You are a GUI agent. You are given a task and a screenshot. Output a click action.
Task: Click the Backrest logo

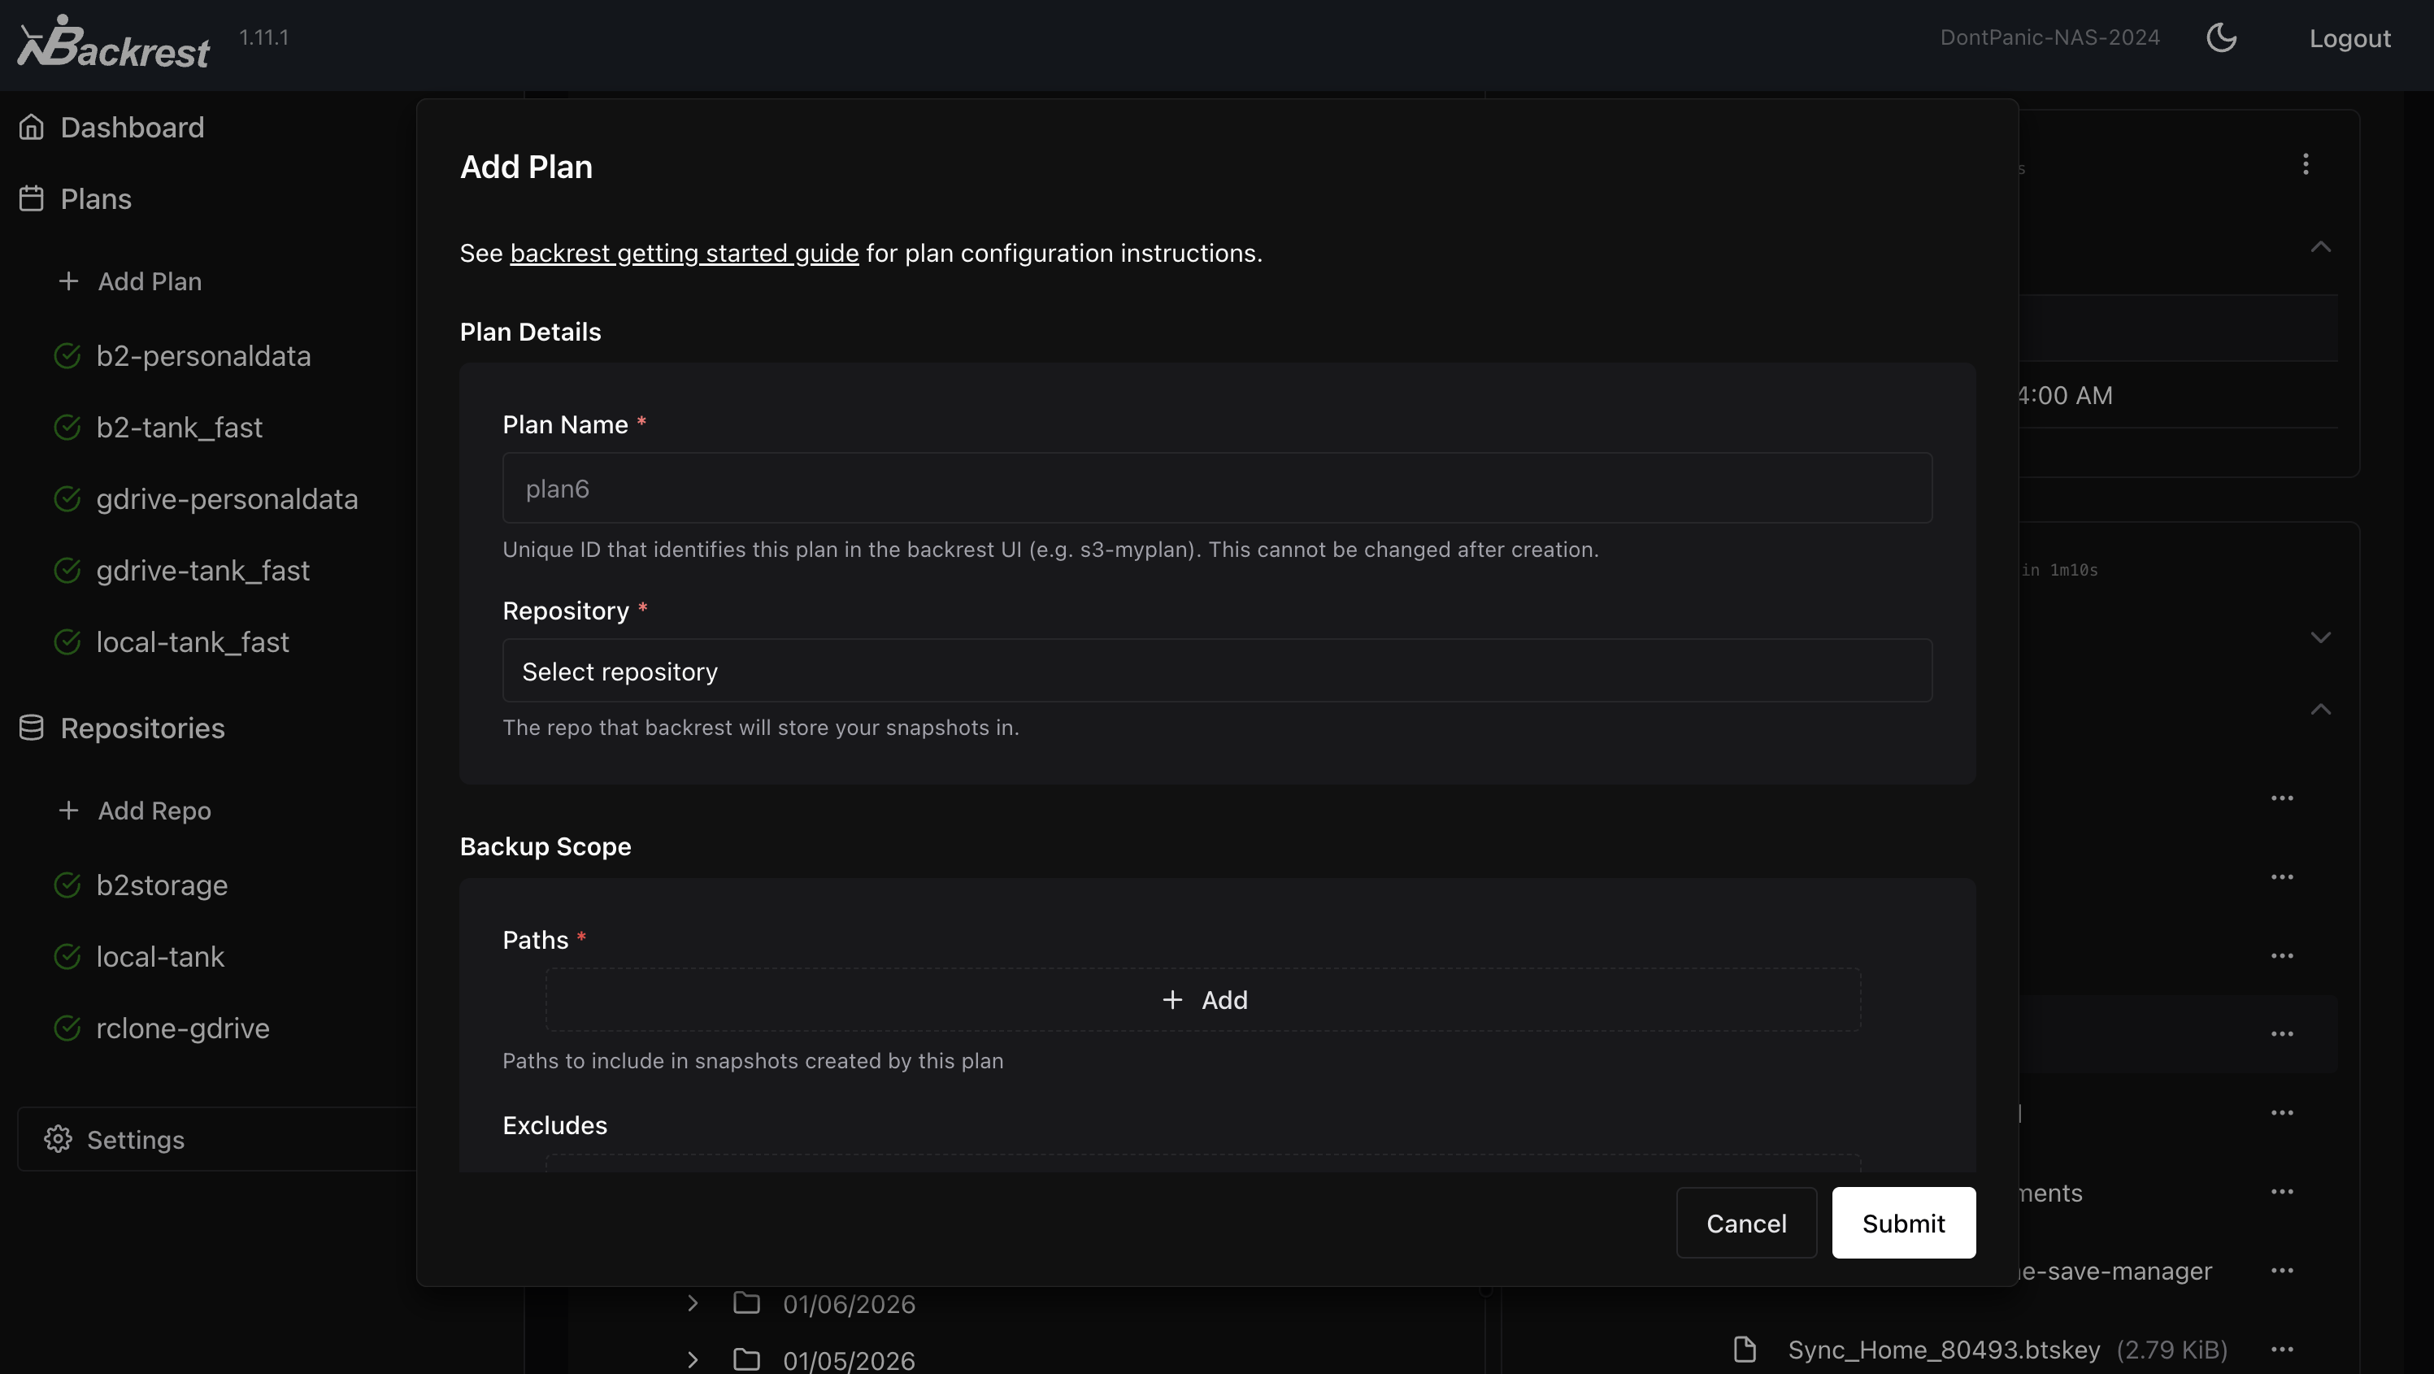pos(113,42)
